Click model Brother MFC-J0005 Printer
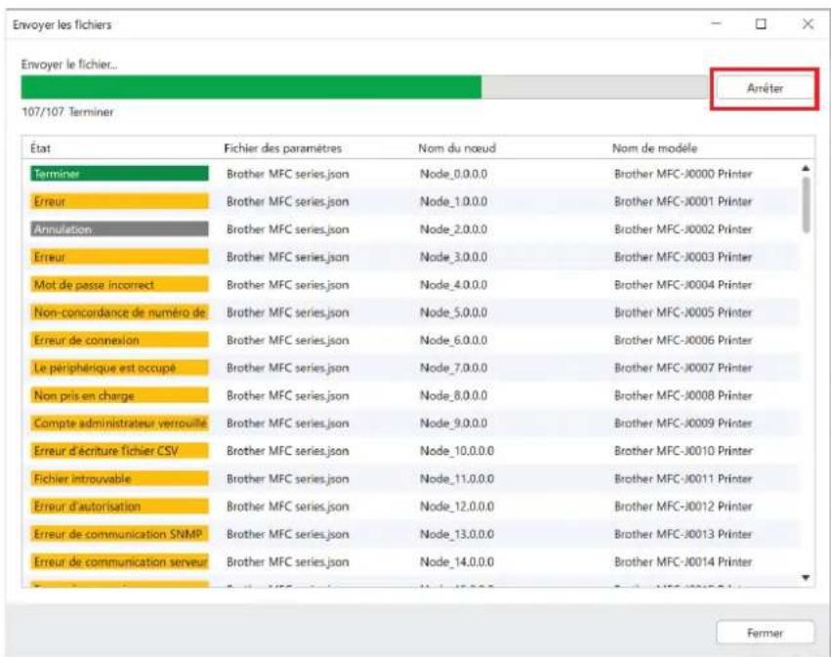831x657 pixels. pos(684,312)
